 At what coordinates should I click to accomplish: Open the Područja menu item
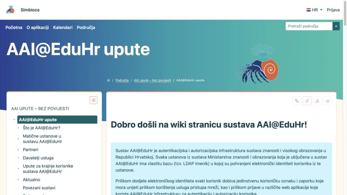point(86,27)
